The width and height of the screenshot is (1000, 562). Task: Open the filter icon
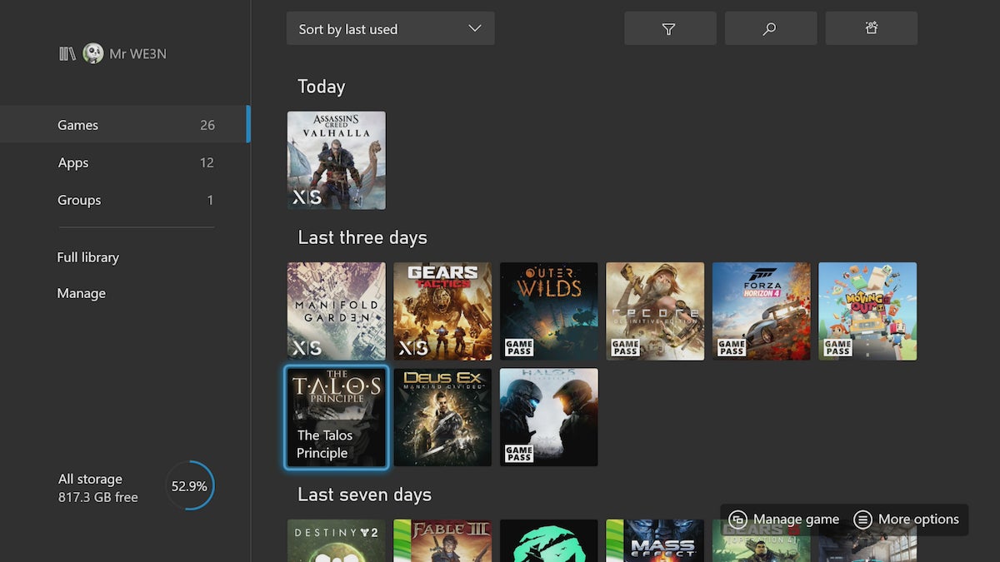(x=670, y=27)
